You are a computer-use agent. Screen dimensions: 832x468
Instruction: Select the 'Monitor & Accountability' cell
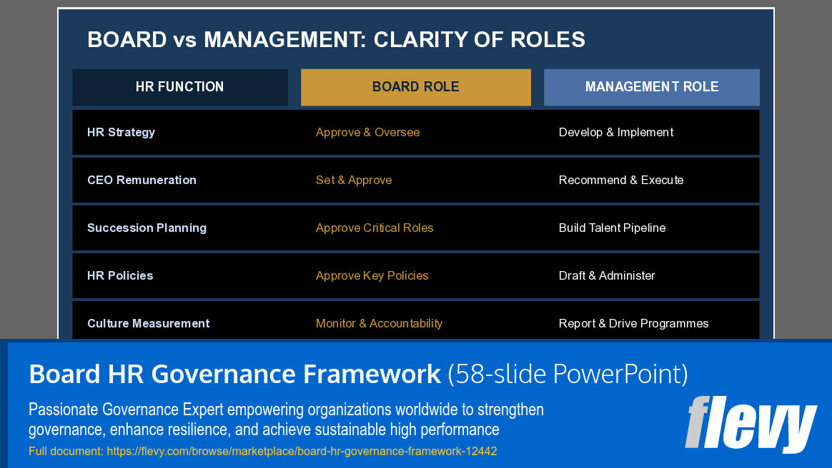pos(379,323)
